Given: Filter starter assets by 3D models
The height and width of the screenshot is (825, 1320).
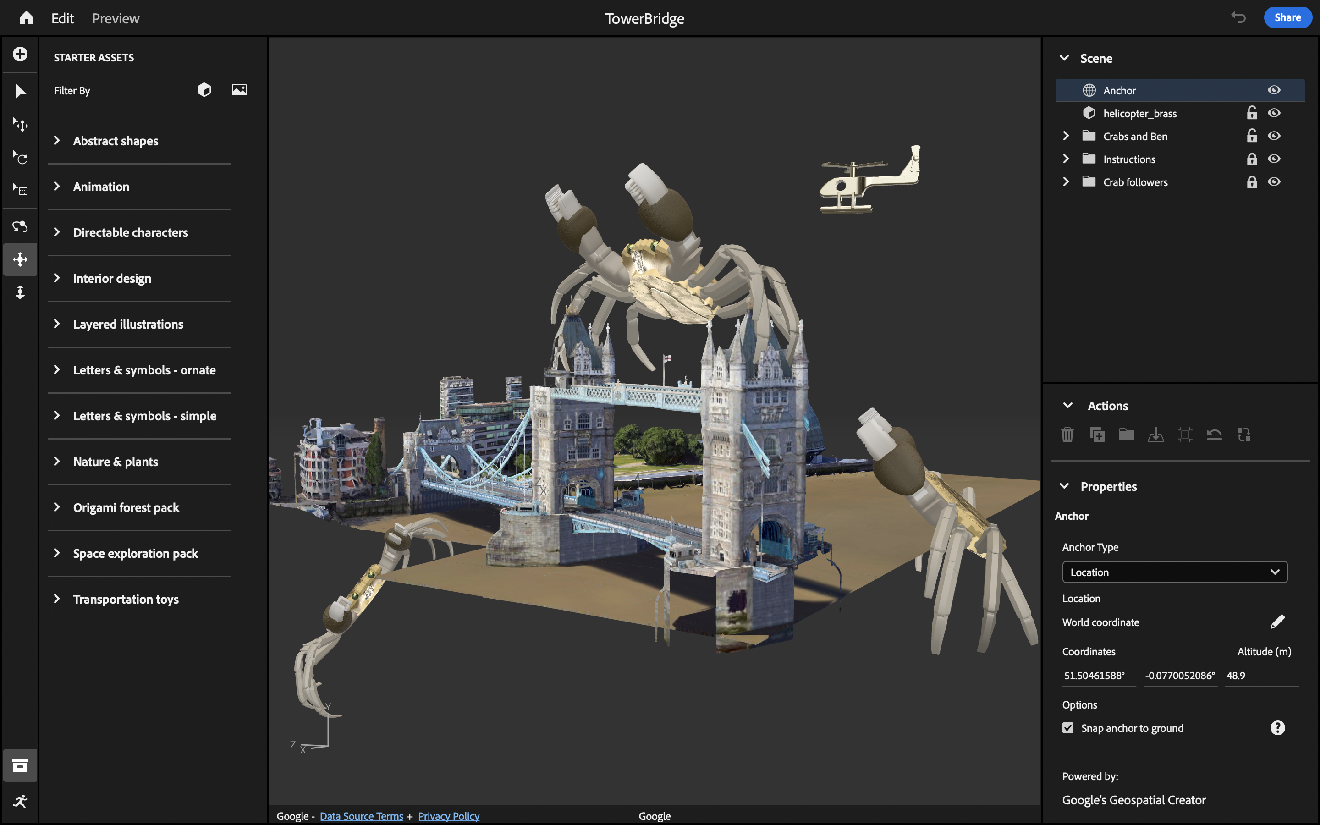Looking at the screenshot, I should click(204, 90).
